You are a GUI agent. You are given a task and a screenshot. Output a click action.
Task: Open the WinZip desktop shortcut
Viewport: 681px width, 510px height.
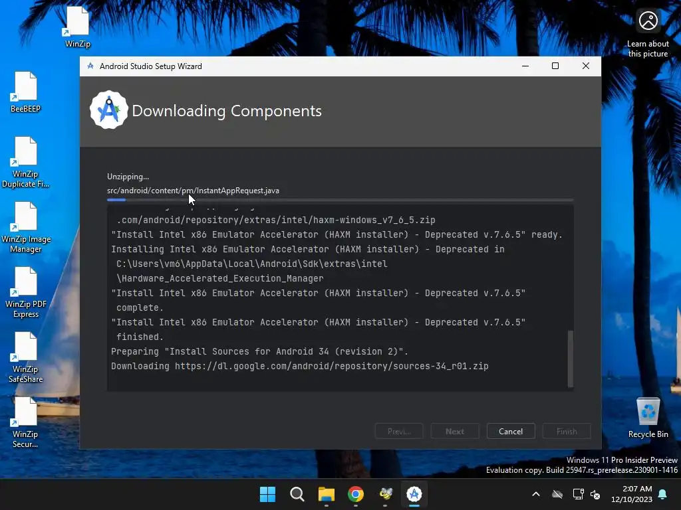coord(77,27)
